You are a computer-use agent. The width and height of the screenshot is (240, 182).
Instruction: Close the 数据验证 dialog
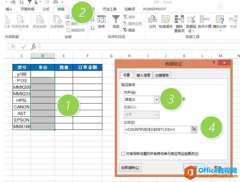(x=224, y=63)
